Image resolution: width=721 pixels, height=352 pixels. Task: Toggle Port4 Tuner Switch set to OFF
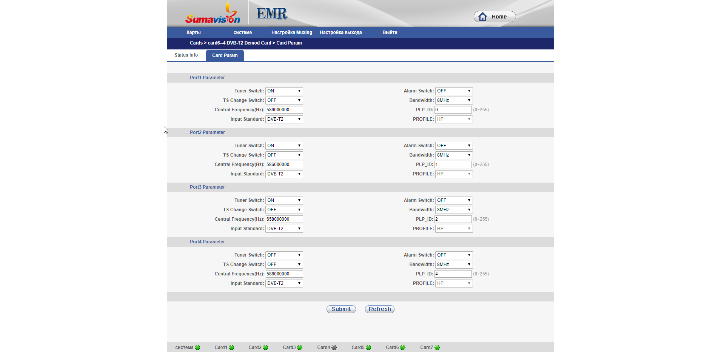[x=284, y=255]
